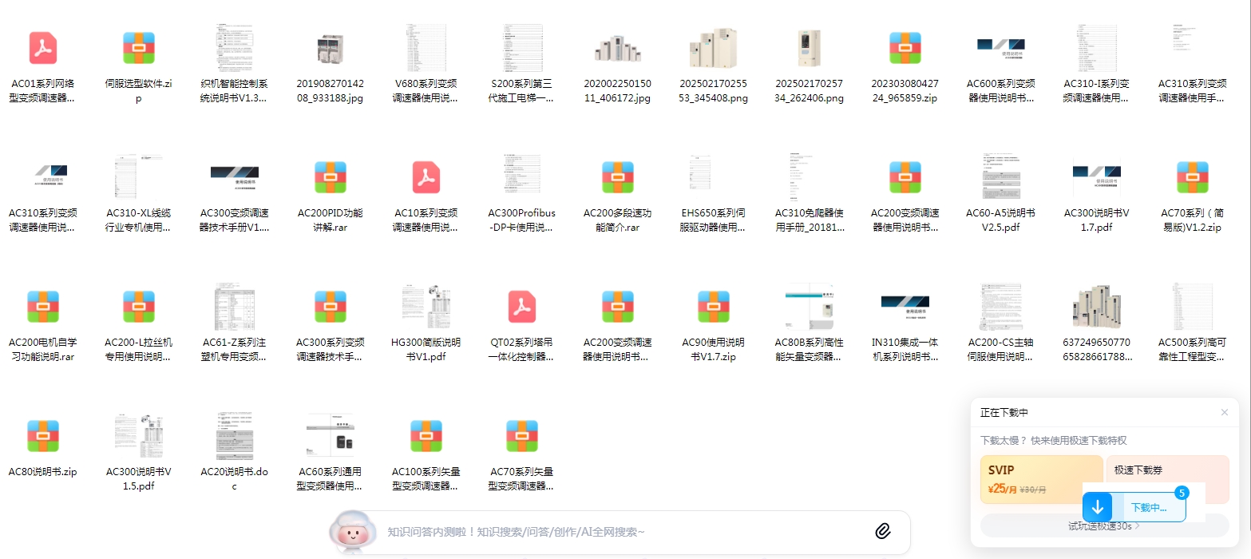Select the 极速下载券 offer card
The image size is (1251, 559).
click(x=1166, y=470)
